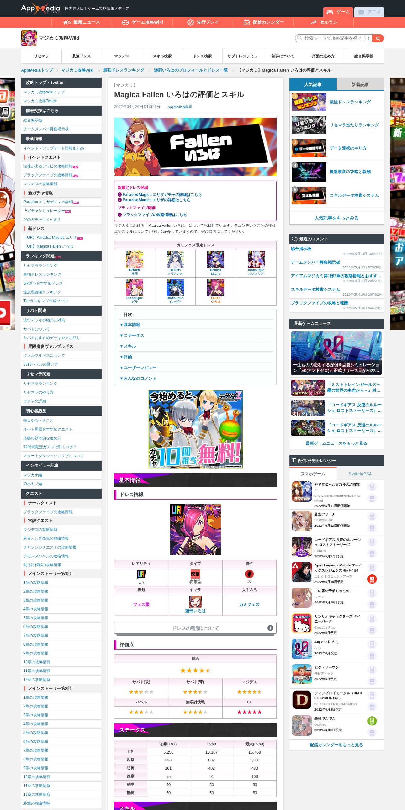This screenshot has width=405, height=810.
Task: Click the AppMedia logo in the header
Action: [40, 9]
